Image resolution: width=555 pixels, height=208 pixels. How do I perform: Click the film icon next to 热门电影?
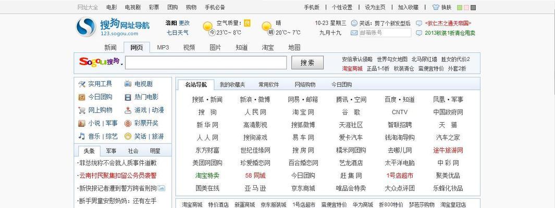[x=128, y=97]
